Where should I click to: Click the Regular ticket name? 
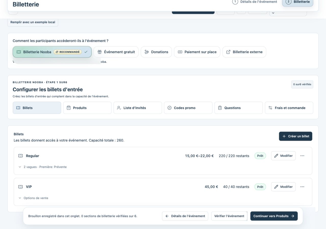(x=33, y=156)
